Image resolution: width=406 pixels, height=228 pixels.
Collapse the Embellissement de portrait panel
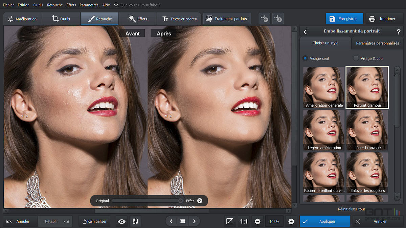click(305, 31)
